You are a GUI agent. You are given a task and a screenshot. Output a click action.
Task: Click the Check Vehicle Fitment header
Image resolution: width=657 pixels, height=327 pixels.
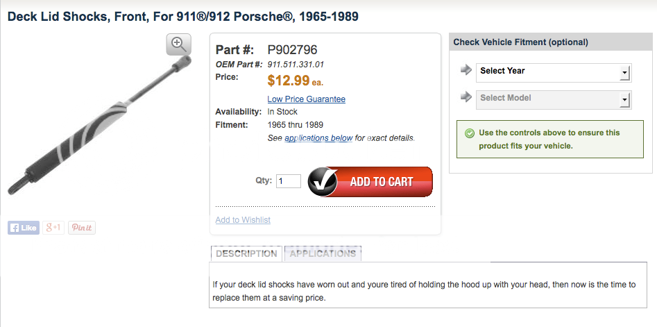pos(520,42)
